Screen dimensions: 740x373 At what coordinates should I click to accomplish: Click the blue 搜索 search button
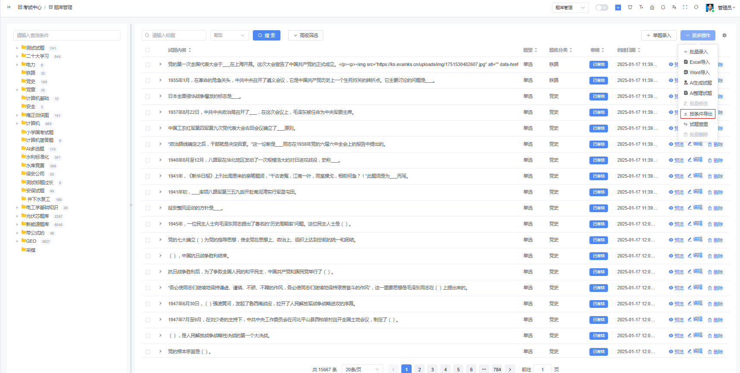266,35
